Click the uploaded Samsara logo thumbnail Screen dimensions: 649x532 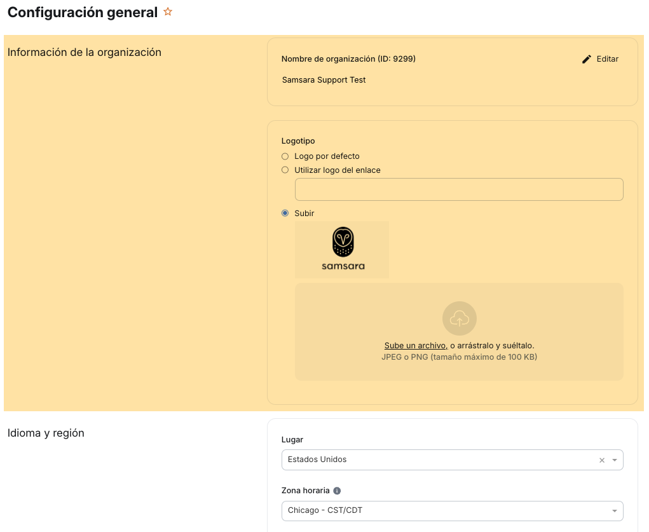tap(341, 249)
